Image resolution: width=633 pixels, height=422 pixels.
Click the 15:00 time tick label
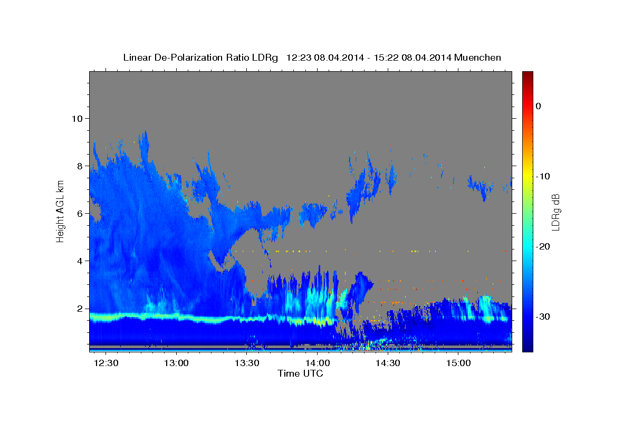[x=458, y=363]
